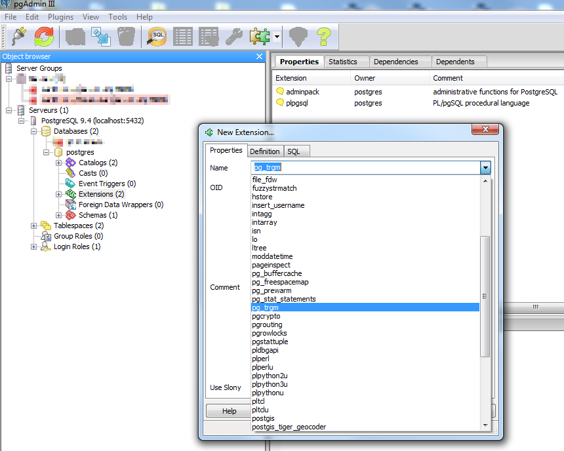Viewport: 564px width, 451px height.
Task: Refresh the selected object
Action: (44, 36)
